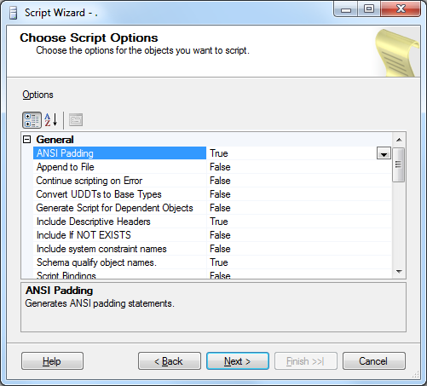The width and height of the screenshot is (427, 386).
Task: Click the scrollbar down arrow in options list
Action: point(399,272)
